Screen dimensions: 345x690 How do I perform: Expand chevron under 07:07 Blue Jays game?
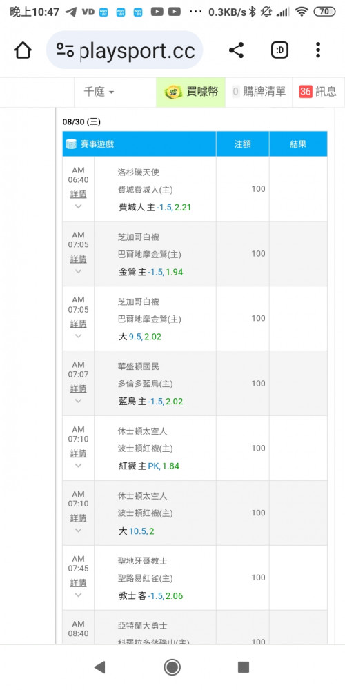tap(79, 401)
